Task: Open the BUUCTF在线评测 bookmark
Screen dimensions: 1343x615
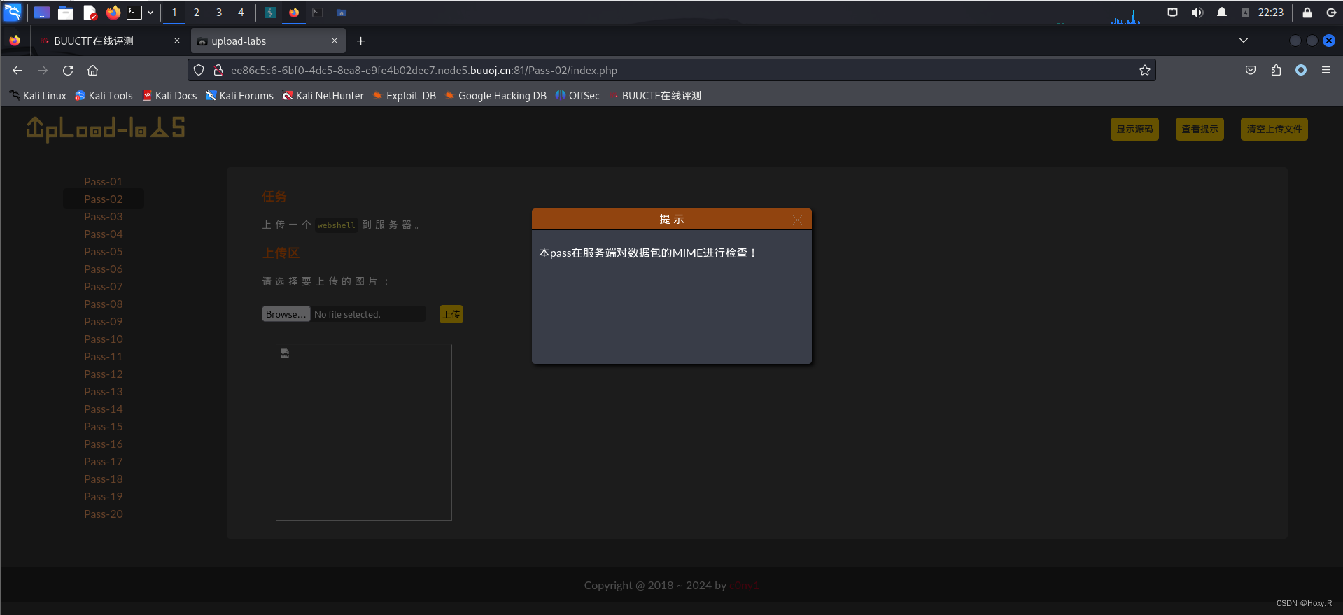Action: click(x=654, y=96)
